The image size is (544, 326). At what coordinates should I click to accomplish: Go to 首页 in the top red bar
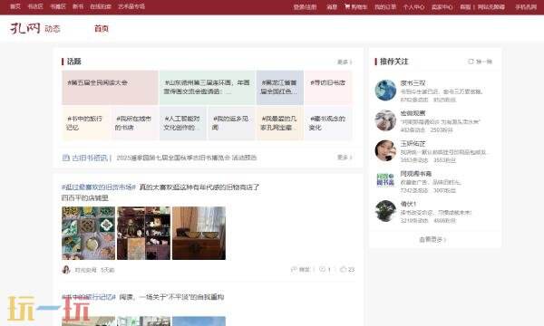(15, 6)
